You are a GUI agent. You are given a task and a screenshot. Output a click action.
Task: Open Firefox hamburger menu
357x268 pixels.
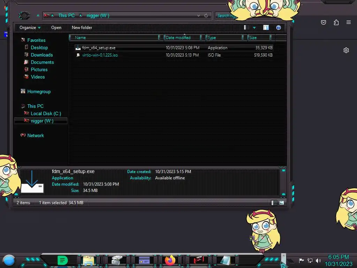click(x=349, y=22)
